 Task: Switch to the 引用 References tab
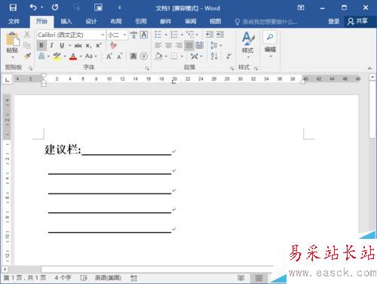140,21
